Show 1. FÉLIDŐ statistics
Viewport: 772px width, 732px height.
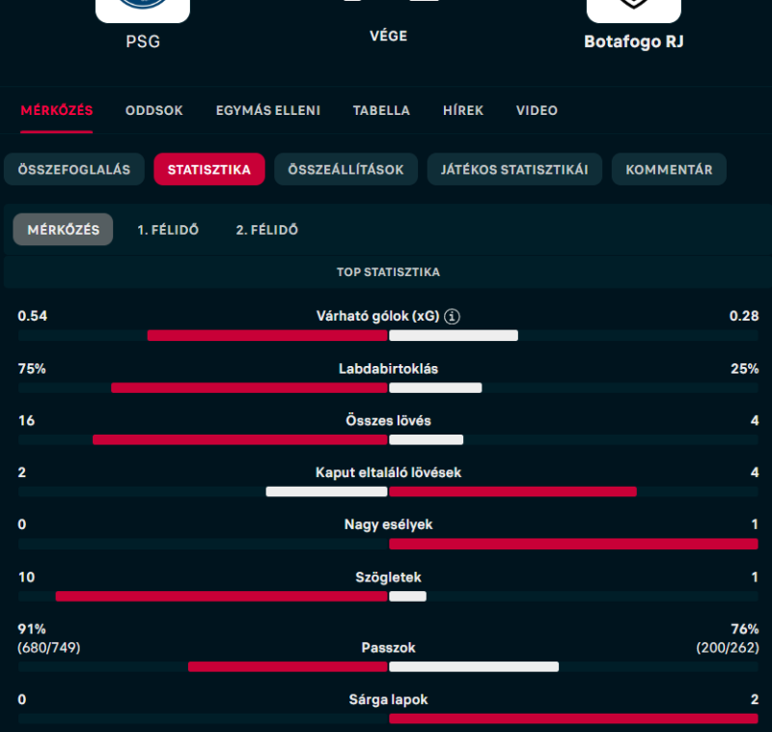point(168,230)
